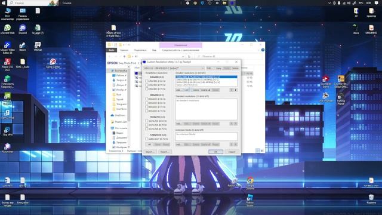Open the Windows Start button
Screen dimensions: 382x215
(x=4, y=3)
